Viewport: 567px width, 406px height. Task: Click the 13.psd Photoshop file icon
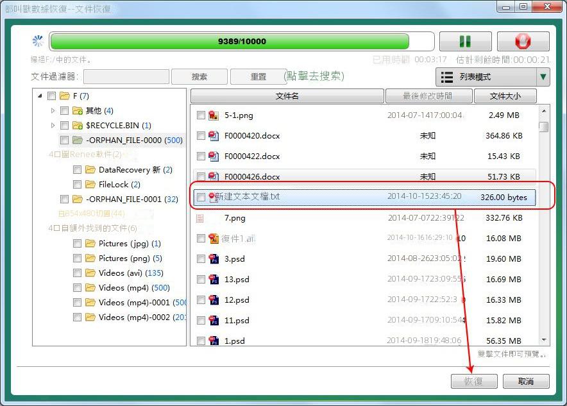point(214,280)
